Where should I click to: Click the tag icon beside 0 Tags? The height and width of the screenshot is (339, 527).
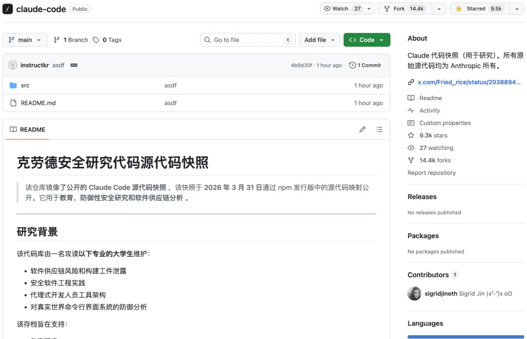click(x=96, y=40)
